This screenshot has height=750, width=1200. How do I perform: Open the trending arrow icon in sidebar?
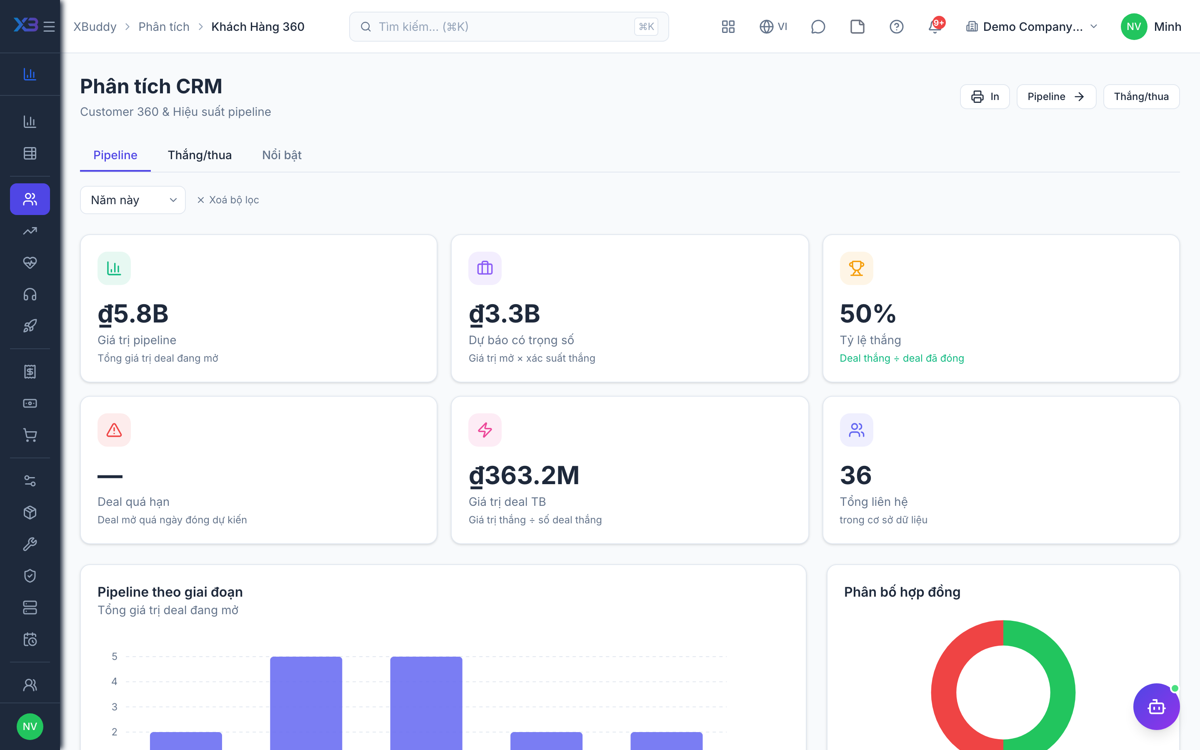point(30,231)
